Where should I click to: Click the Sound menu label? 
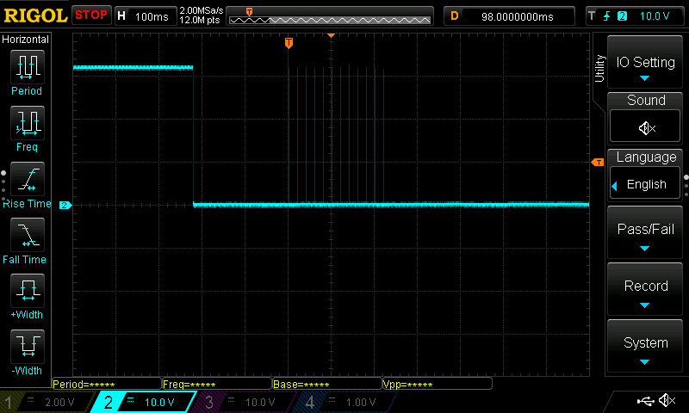(x=646, y=100)
